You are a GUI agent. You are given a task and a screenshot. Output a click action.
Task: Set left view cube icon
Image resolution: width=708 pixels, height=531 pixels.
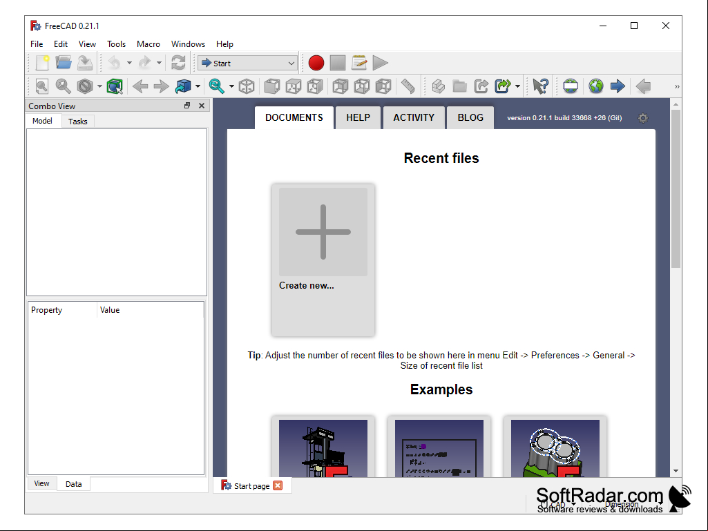[x=383, y=86]
